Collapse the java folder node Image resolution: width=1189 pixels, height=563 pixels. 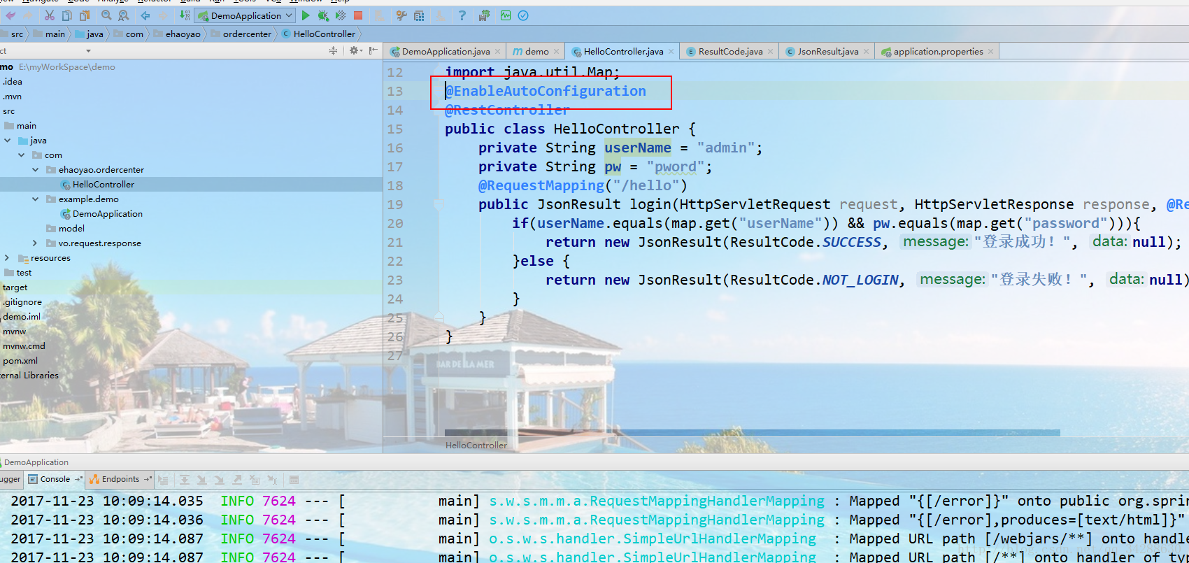8,141
